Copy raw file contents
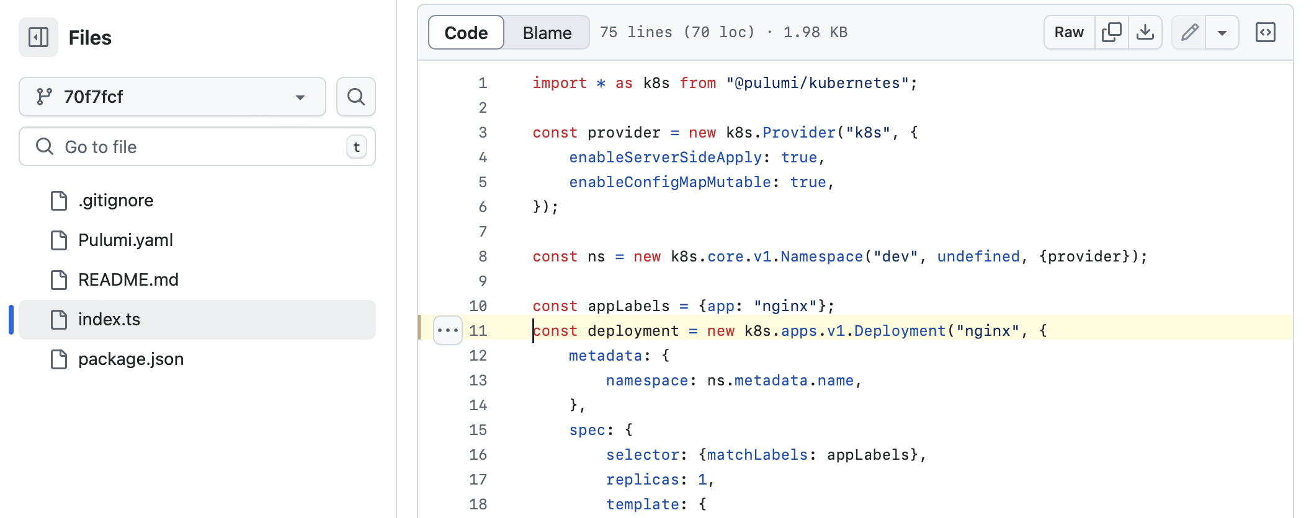The width and height of the screenshot is (1314, 518). tap(1111, 32)
